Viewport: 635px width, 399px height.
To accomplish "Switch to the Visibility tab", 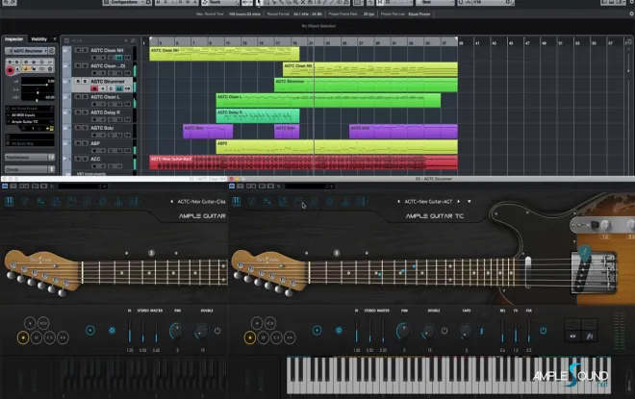I will click(x=38, y=39).
